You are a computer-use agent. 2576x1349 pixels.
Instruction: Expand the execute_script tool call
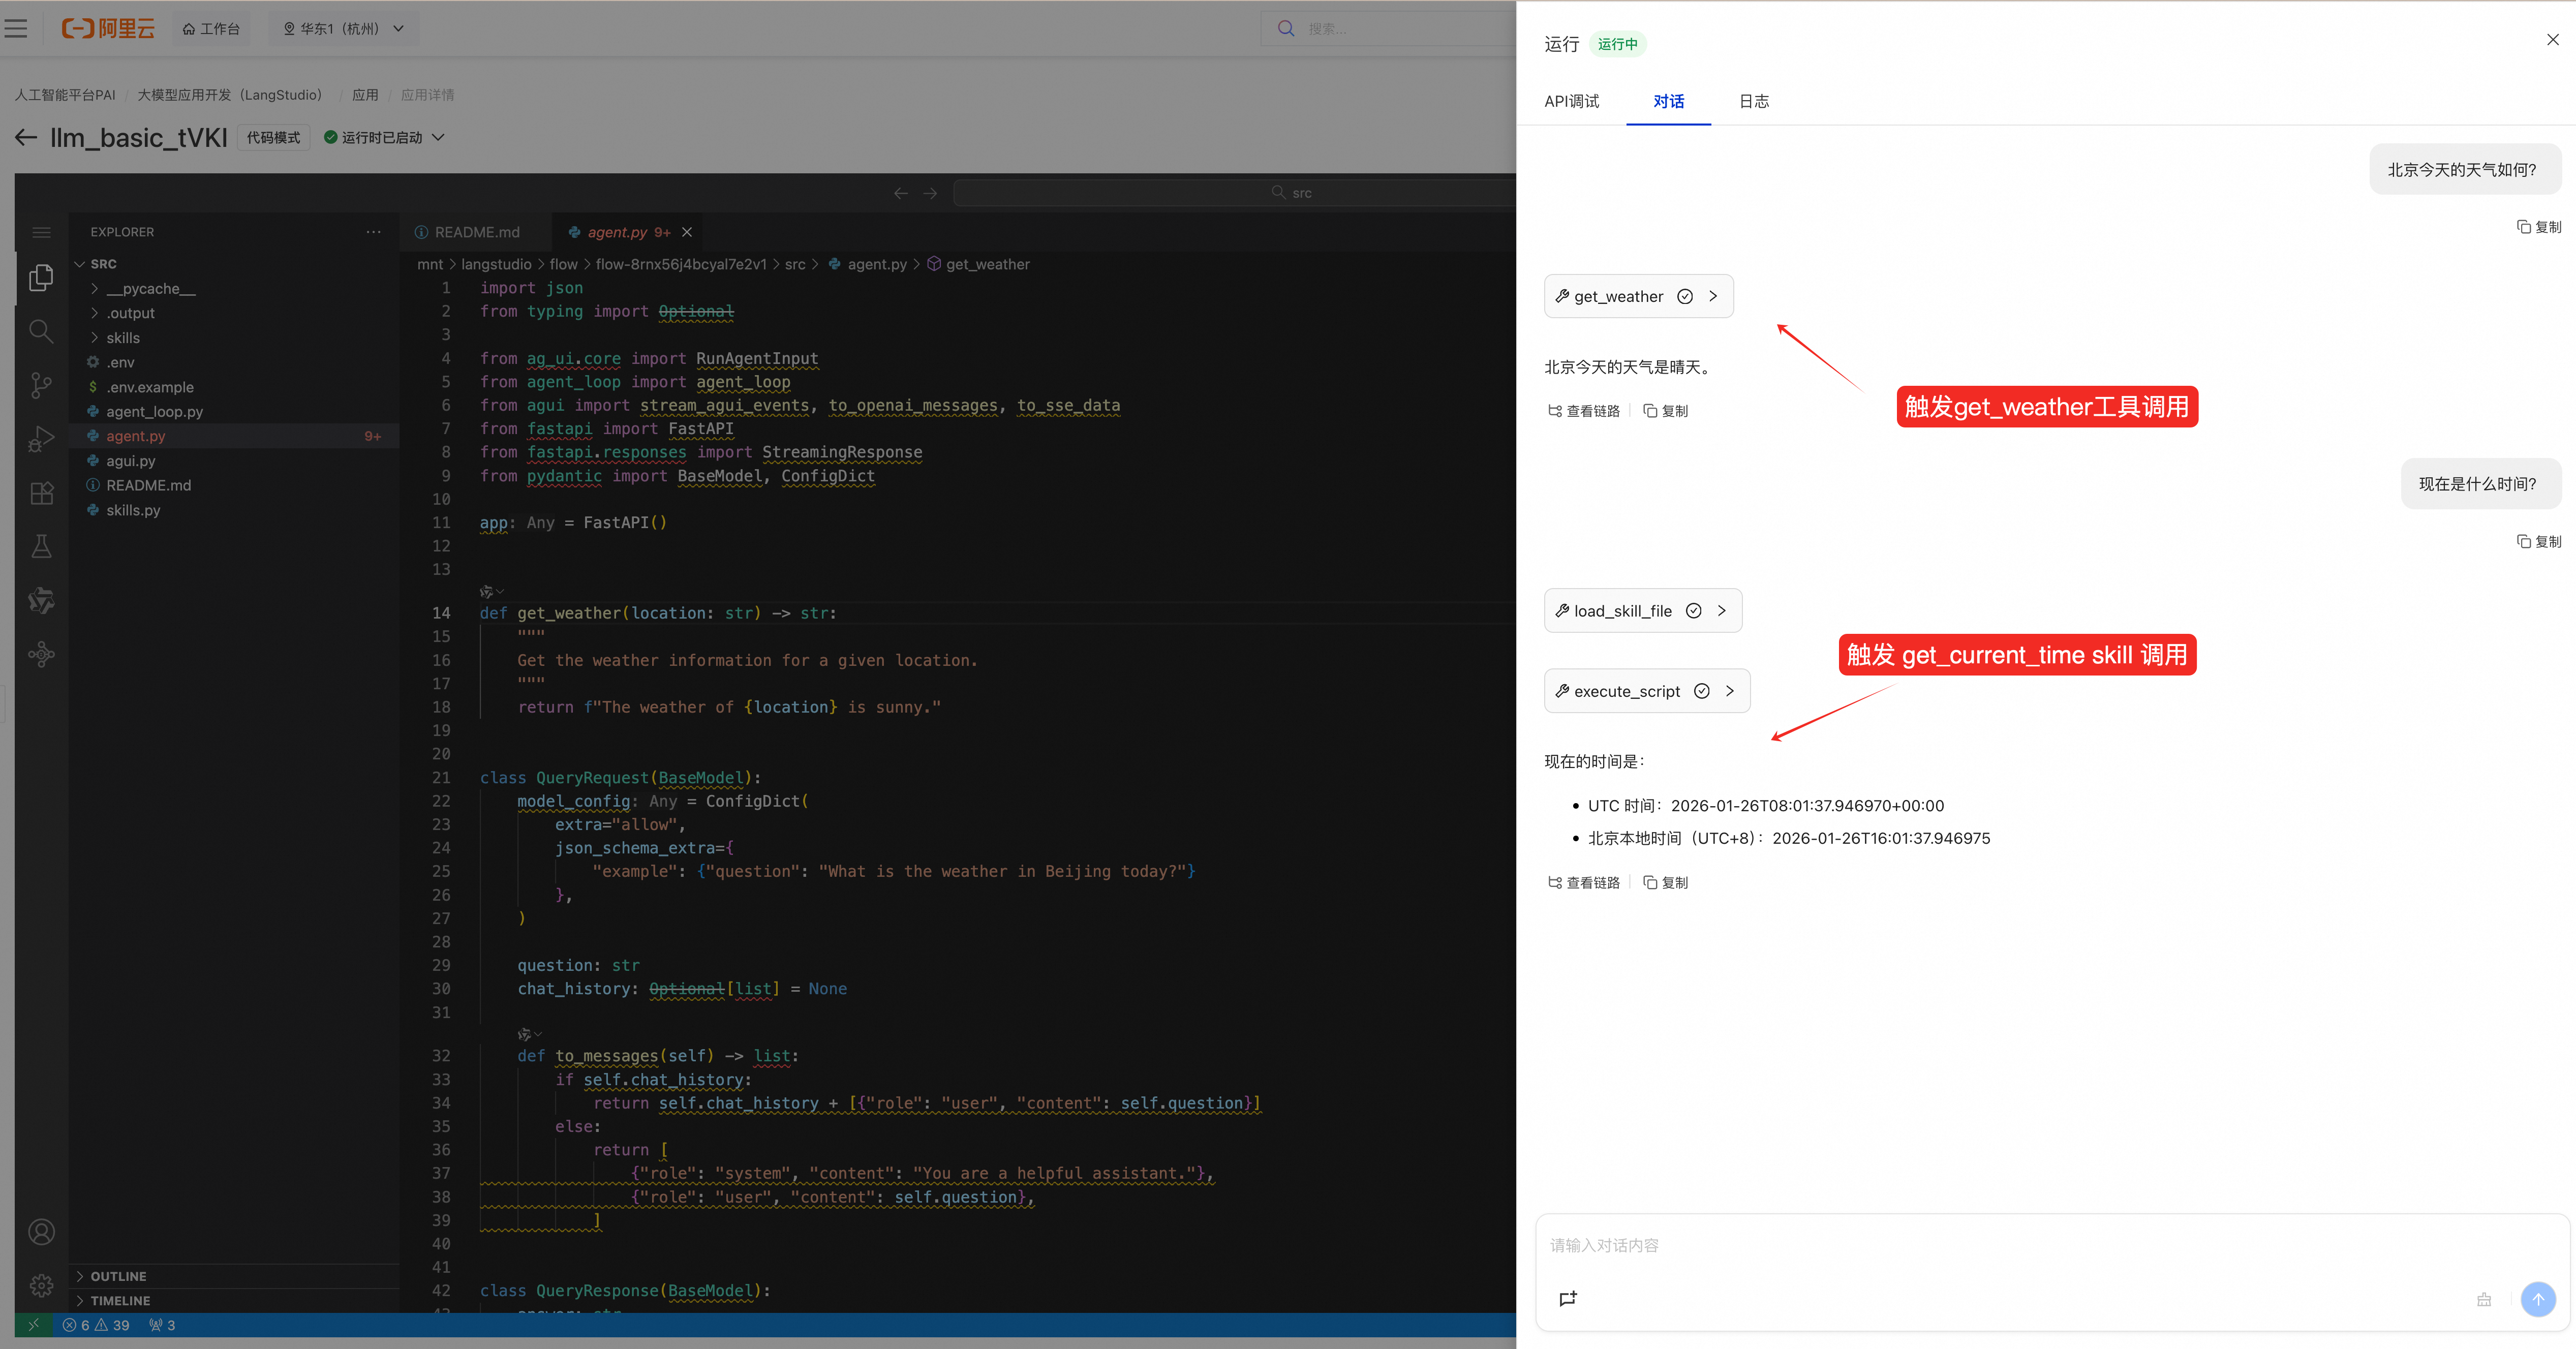[x=1729, y=691]
